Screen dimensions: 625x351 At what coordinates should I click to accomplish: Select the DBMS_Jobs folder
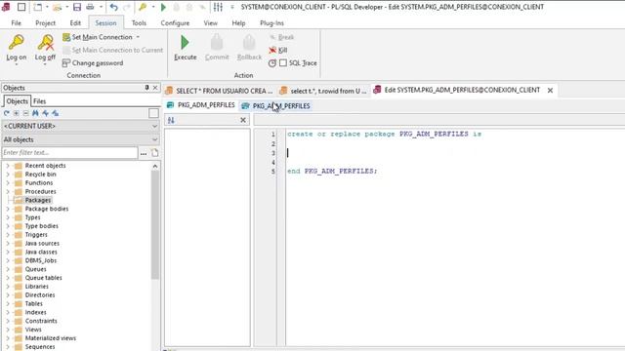[41, 260]
